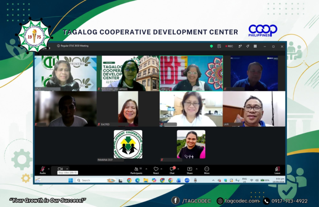Open the Windows Start menu
This screenshot has width=319, height=207.
(71, 180)
